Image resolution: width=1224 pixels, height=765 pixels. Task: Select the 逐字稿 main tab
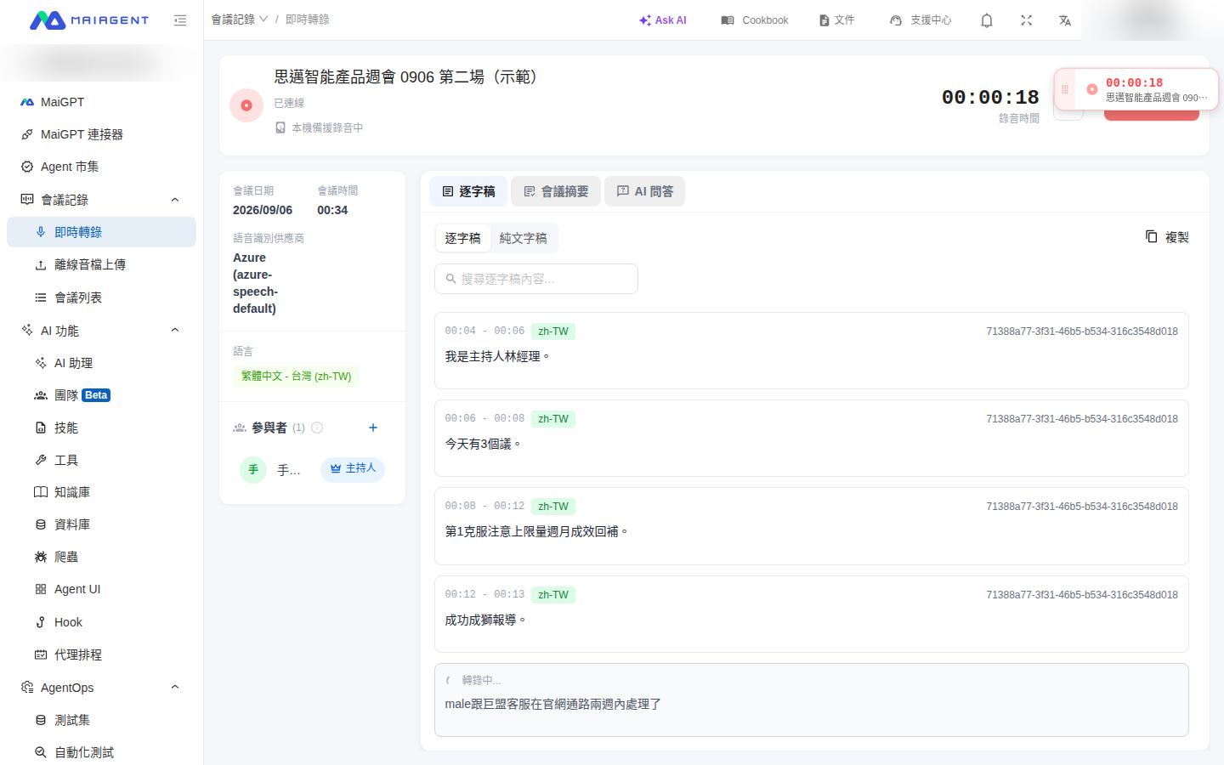(468, 191)
